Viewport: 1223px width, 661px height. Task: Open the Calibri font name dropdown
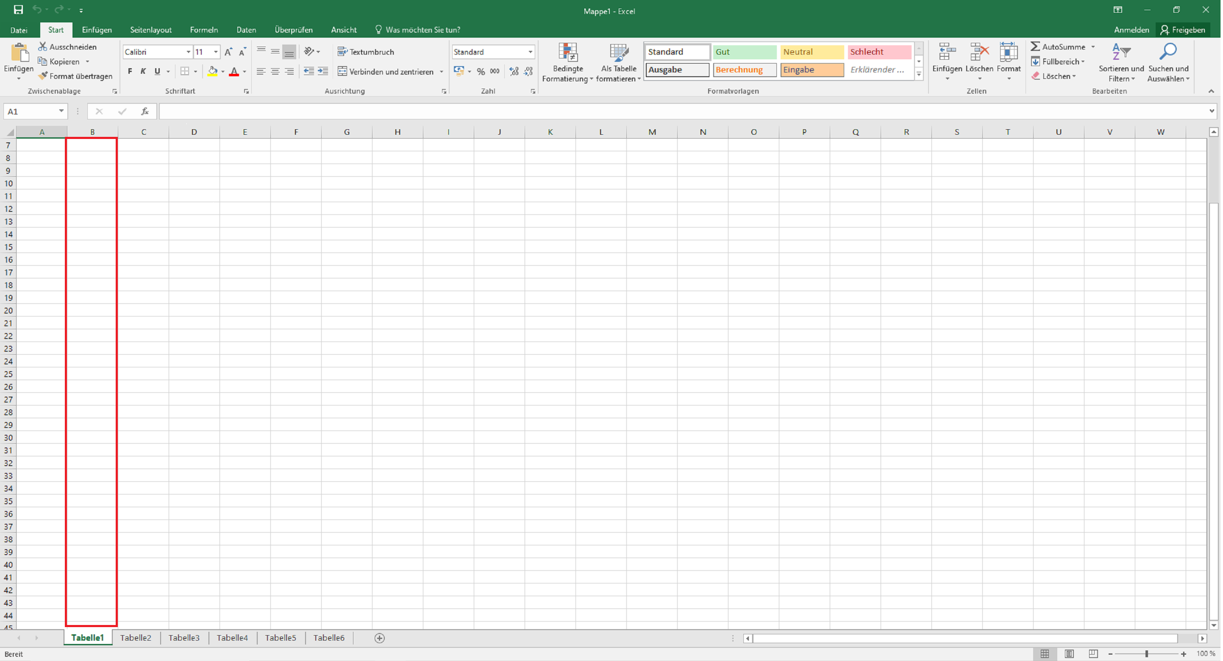point(189,52)
